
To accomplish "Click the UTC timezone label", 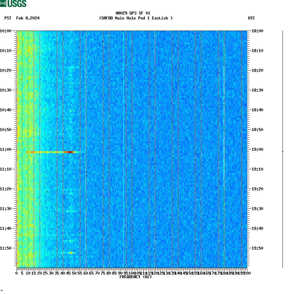I will click(x=252, y=18).
